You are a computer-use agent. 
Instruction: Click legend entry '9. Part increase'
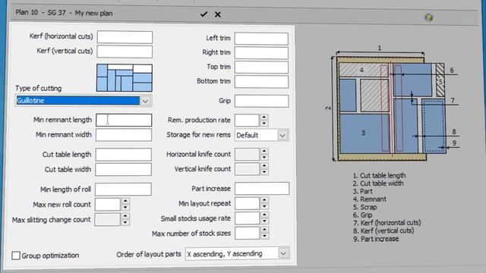376,239
